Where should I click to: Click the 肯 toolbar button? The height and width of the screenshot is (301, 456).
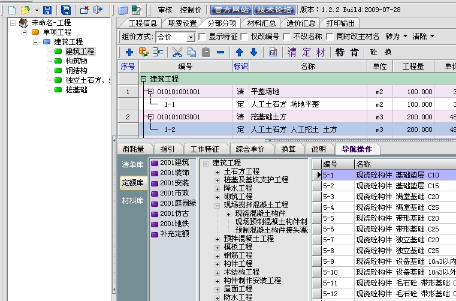[x=354, y=52]
